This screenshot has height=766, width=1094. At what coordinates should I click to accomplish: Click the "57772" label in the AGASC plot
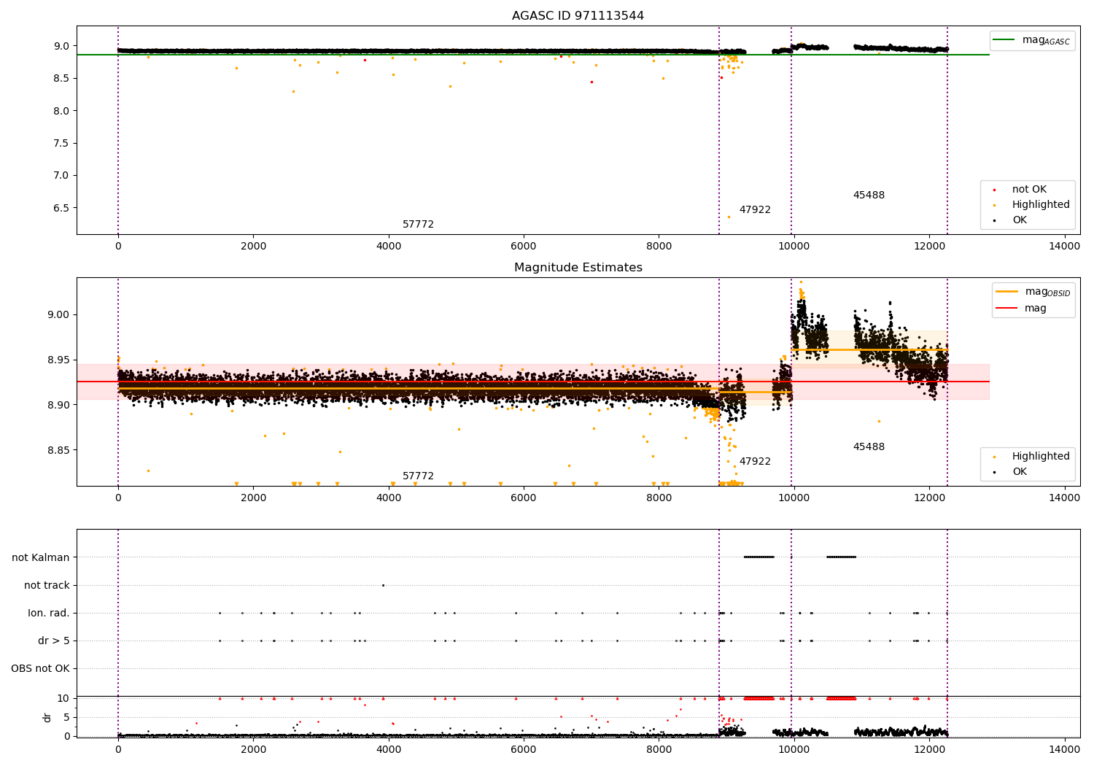coord(418,225)
